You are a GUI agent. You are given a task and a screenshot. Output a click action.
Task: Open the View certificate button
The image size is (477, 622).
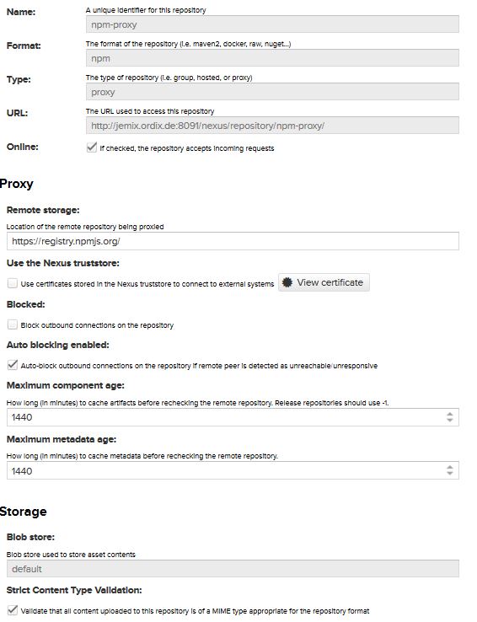(324, 282)
